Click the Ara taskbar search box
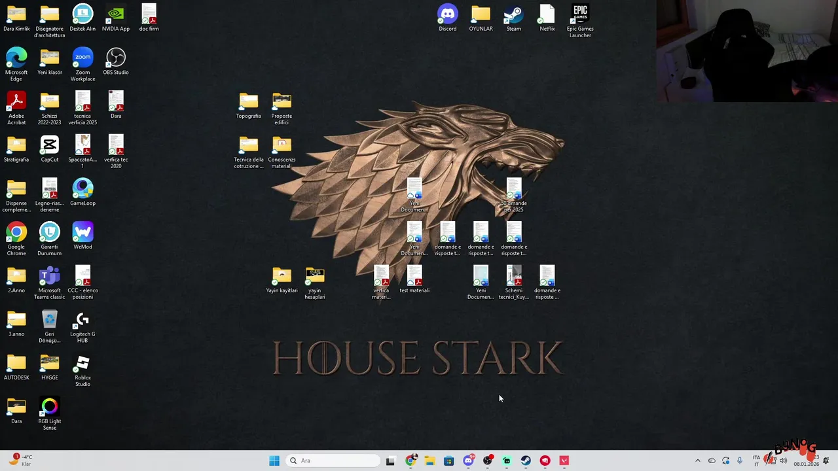This screenshot has width=838, height=471. click(334, 461)
